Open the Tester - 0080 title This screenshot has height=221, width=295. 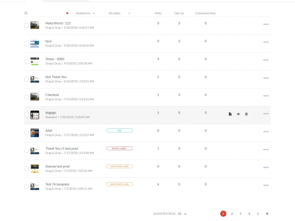[55, 59]
